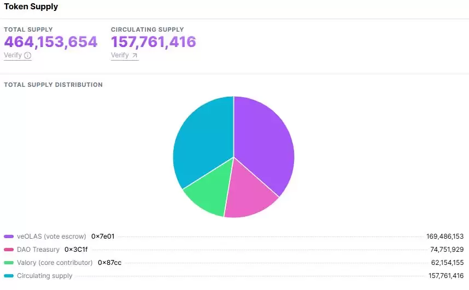Click the Valory (core contributor) legend label
Viewport: 469px width, 290px height.
coord(55,263)
